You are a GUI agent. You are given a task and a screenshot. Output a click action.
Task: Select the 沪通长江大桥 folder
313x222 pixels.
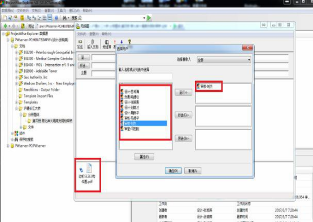[x=32, y=109]
